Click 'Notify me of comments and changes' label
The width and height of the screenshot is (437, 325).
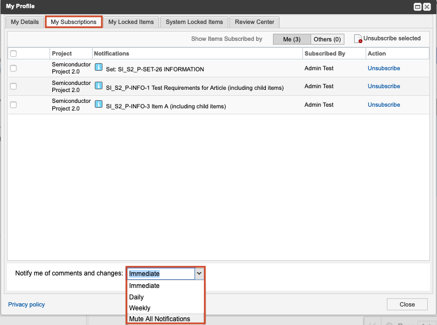point(69,273)
